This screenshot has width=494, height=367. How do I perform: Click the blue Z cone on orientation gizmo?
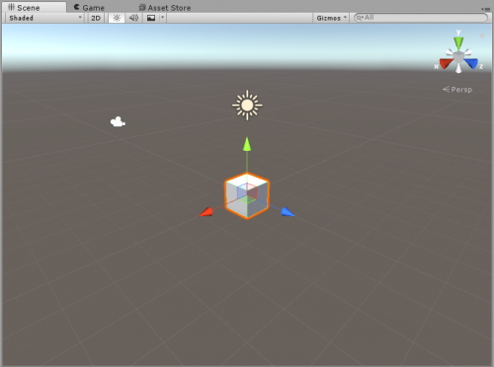pyautogui.click(x=471, y=63)
